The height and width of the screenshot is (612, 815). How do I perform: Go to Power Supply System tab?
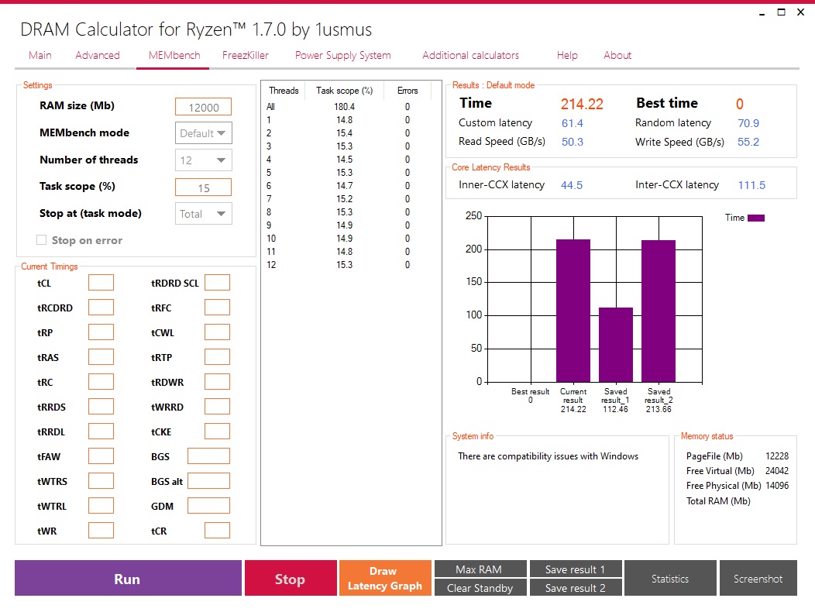[343, 55]
